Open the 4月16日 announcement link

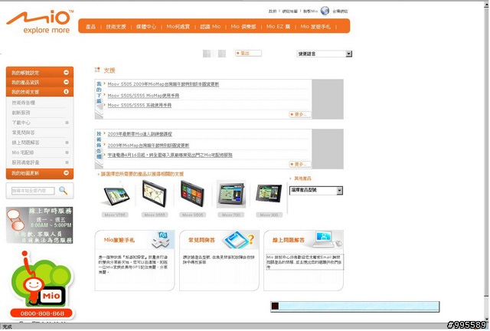pyautogui.click(x=170, y=155)
